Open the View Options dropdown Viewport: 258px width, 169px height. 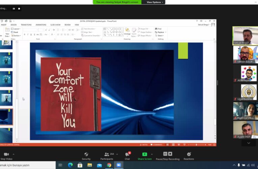155,2
